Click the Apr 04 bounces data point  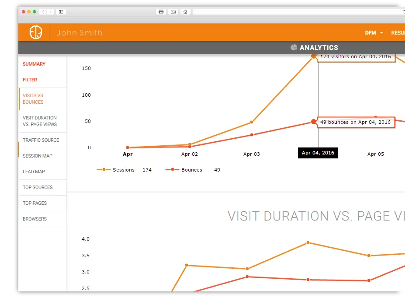(314, 122)
